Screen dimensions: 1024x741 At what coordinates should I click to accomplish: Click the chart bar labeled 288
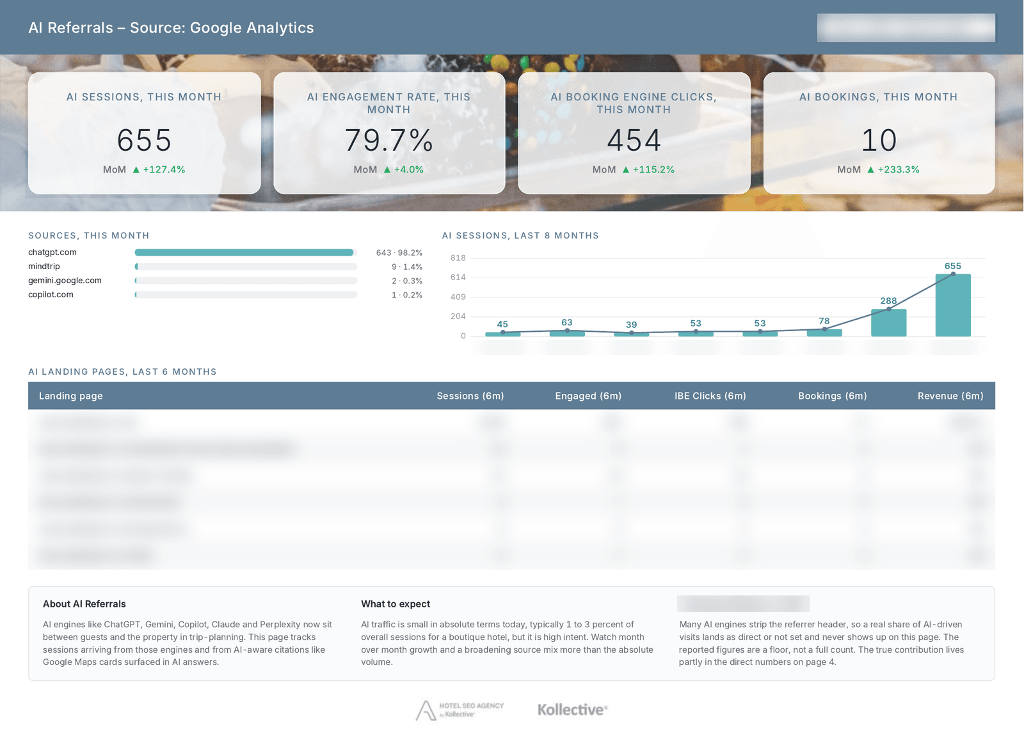(888, 322)
